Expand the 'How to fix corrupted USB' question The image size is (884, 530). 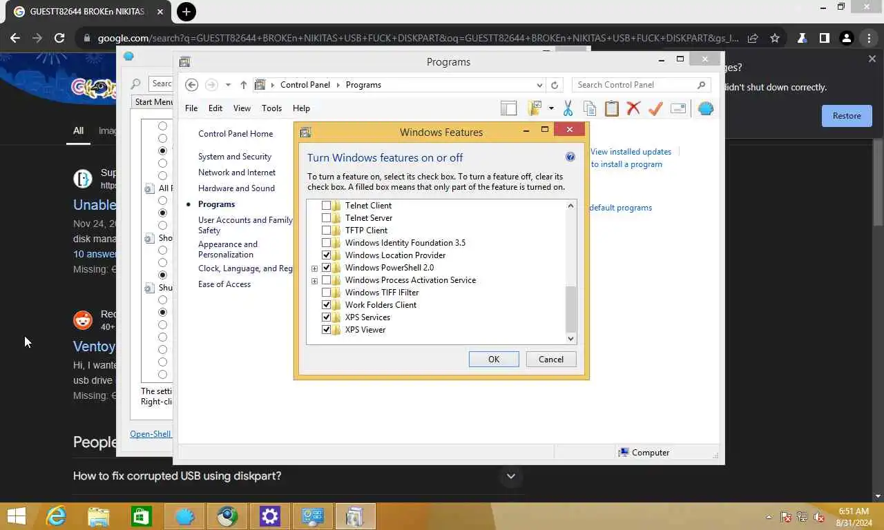tap(510, 476)
